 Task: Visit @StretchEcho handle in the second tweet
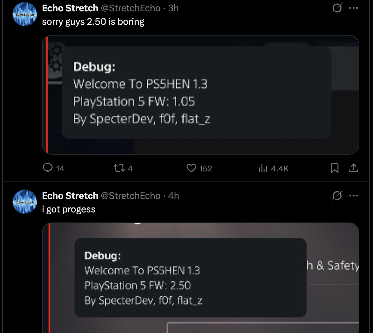pos(131,196)
